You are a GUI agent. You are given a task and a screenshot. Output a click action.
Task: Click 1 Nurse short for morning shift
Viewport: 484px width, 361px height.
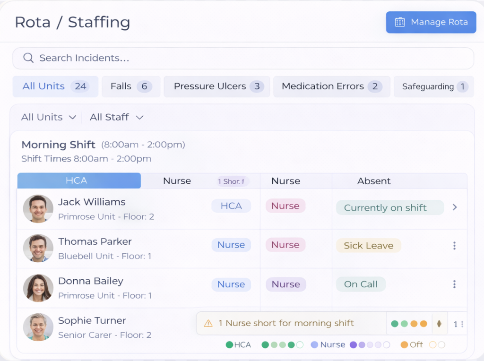(x=286, y=323)
